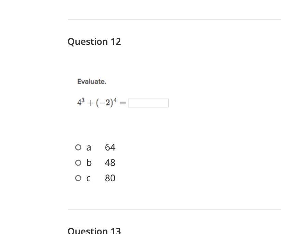Click the (−2) to the fourth term
Image resolution: width=281 pixels, height=234 pixels.
[106, 102]
